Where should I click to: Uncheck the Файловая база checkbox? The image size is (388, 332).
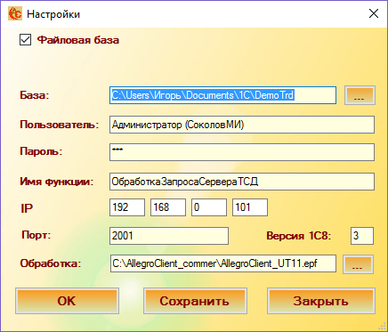tap(25, 40)
